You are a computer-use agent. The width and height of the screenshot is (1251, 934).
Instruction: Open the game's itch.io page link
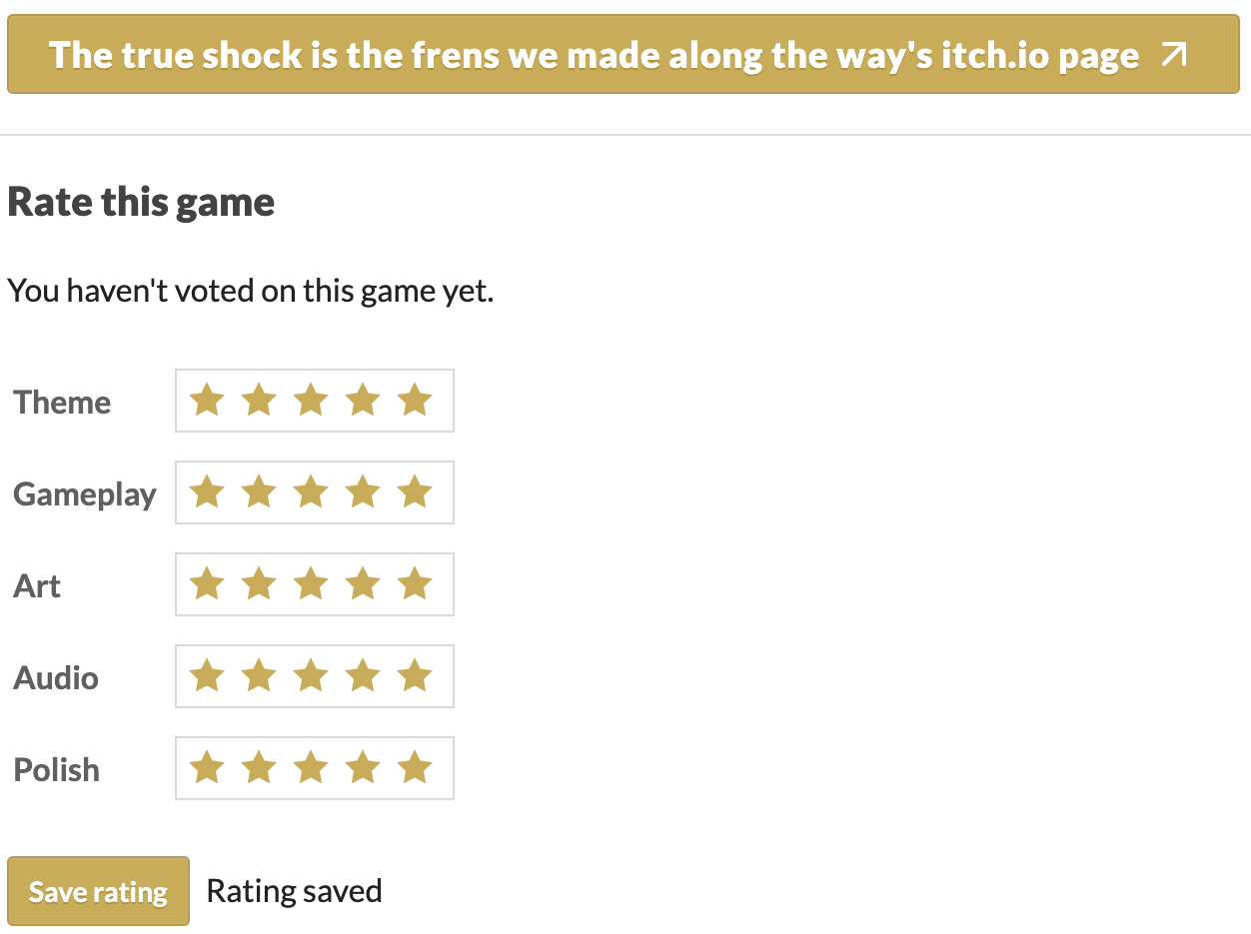click(x=594, y=55)
